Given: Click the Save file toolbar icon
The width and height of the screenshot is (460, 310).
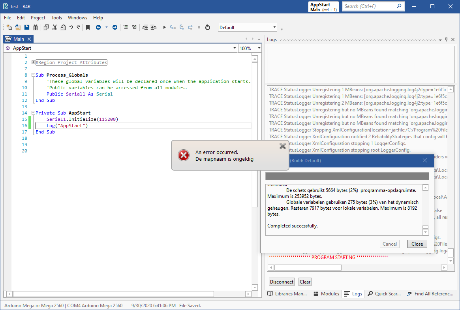Looking at the screenshot, I should click(27, 27).
